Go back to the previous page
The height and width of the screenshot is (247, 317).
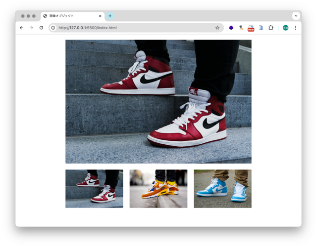pos(21,28)
